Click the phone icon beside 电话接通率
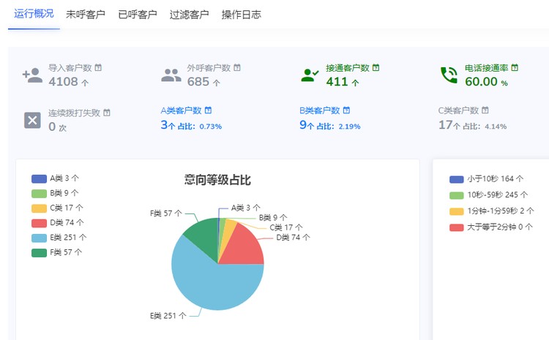 [449, 75]
